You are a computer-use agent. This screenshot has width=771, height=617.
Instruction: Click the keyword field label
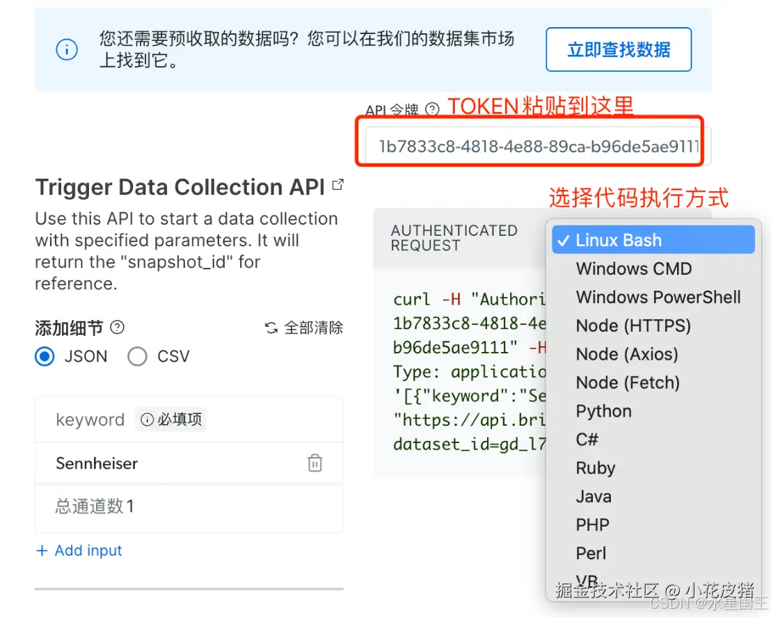point(90,420)
